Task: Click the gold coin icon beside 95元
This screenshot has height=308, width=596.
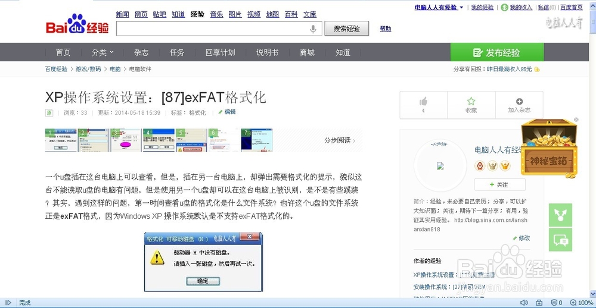Action: [x=537, y=69]
